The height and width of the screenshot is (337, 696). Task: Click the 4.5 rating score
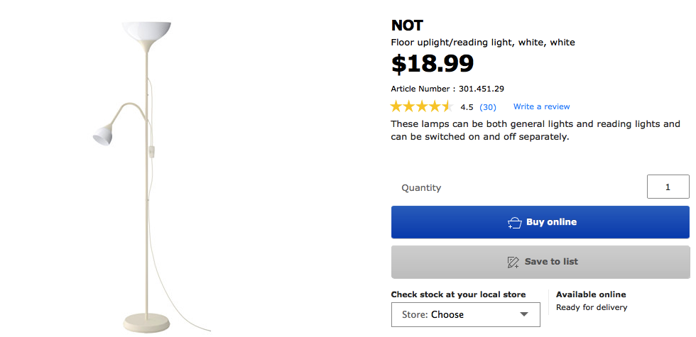tap(467, 107)
